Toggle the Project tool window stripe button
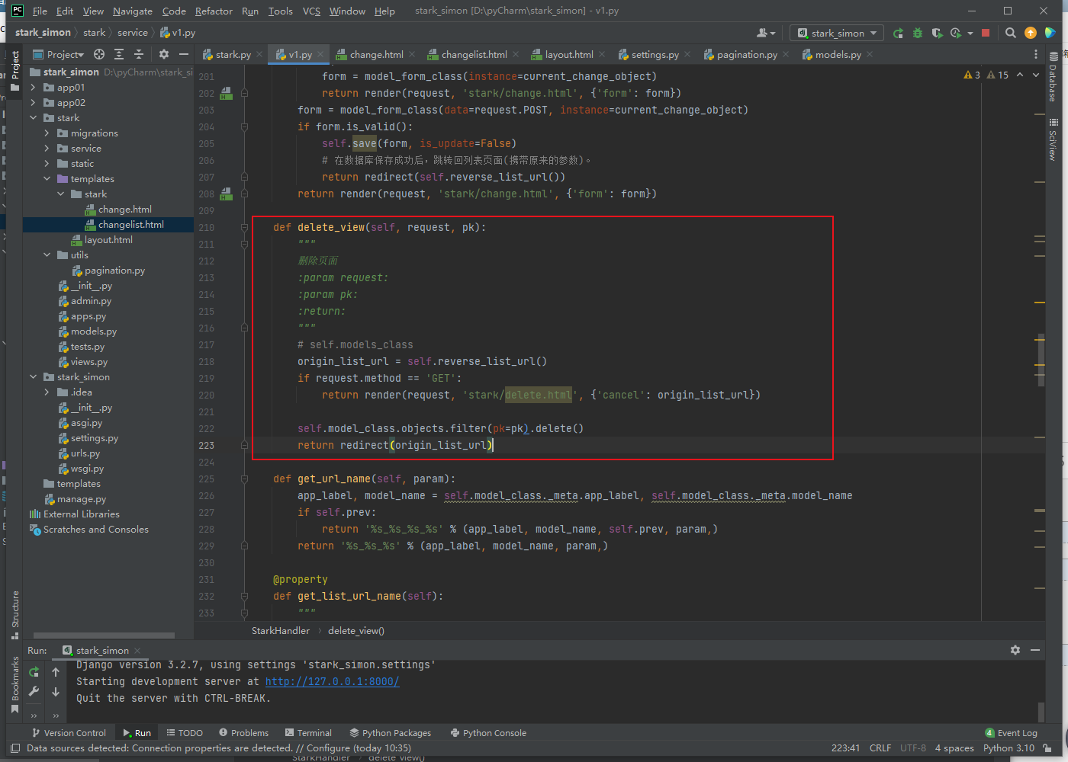The width and height of the screenshot is (1068, 762). pos(14,67)
